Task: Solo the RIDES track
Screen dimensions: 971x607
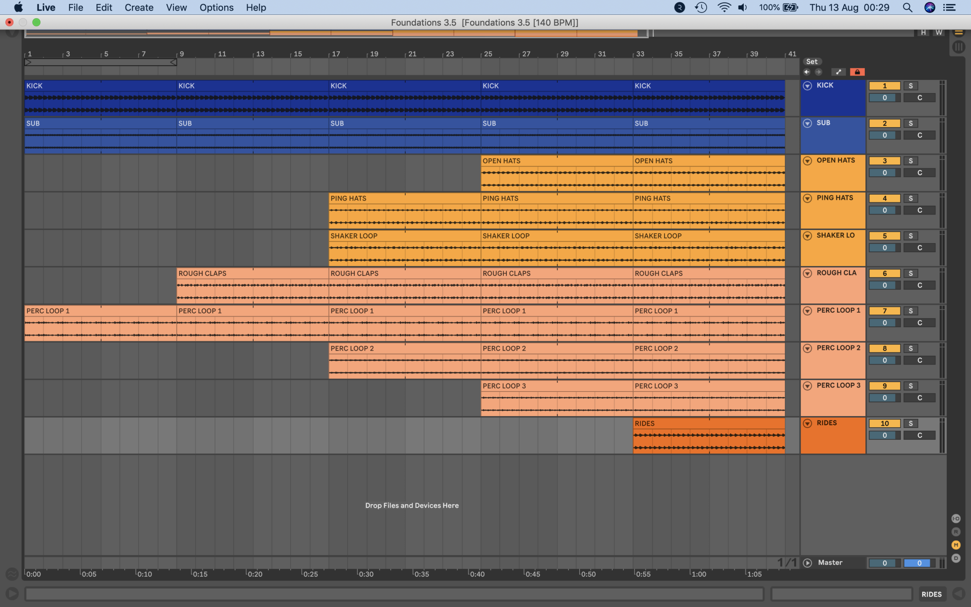Action: pos(910,423)
